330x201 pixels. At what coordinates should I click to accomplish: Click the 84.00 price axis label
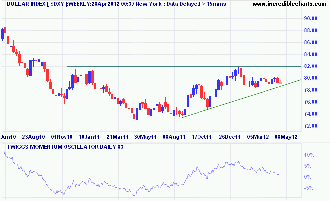311,54
